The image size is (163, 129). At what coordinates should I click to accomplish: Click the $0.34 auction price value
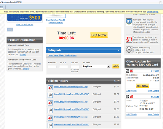tap(156, 78)
